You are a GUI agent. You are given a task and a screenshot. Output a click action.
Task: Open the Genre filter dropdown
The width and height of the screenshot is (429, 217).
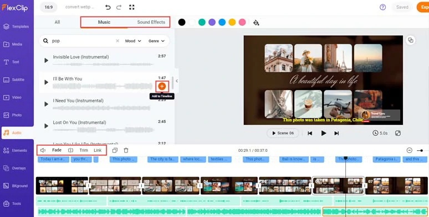156,41
